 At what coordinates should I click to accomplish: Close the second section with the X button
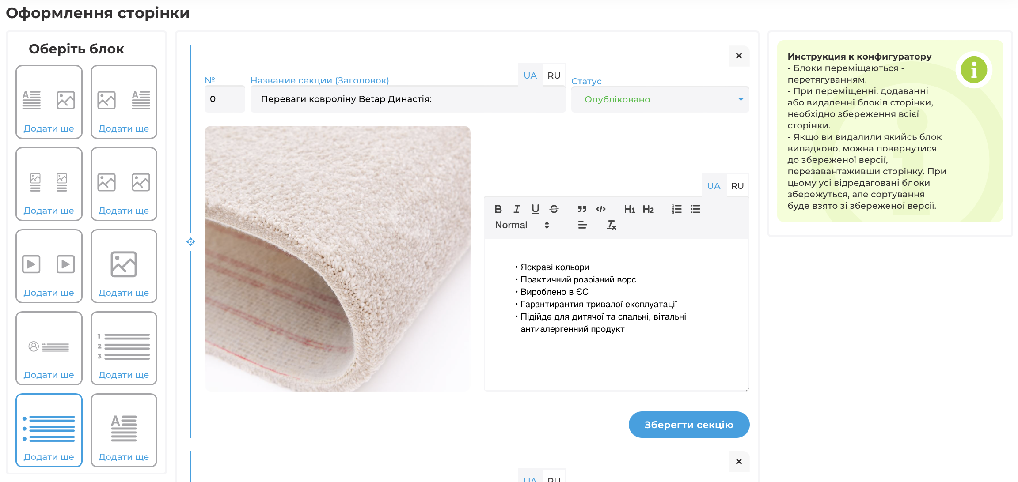pos(739,461)
